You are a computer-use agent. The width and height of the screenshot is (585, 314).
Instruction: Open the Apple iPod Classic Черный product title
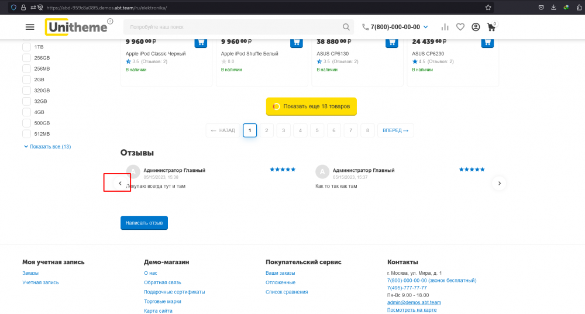point(156,54)
